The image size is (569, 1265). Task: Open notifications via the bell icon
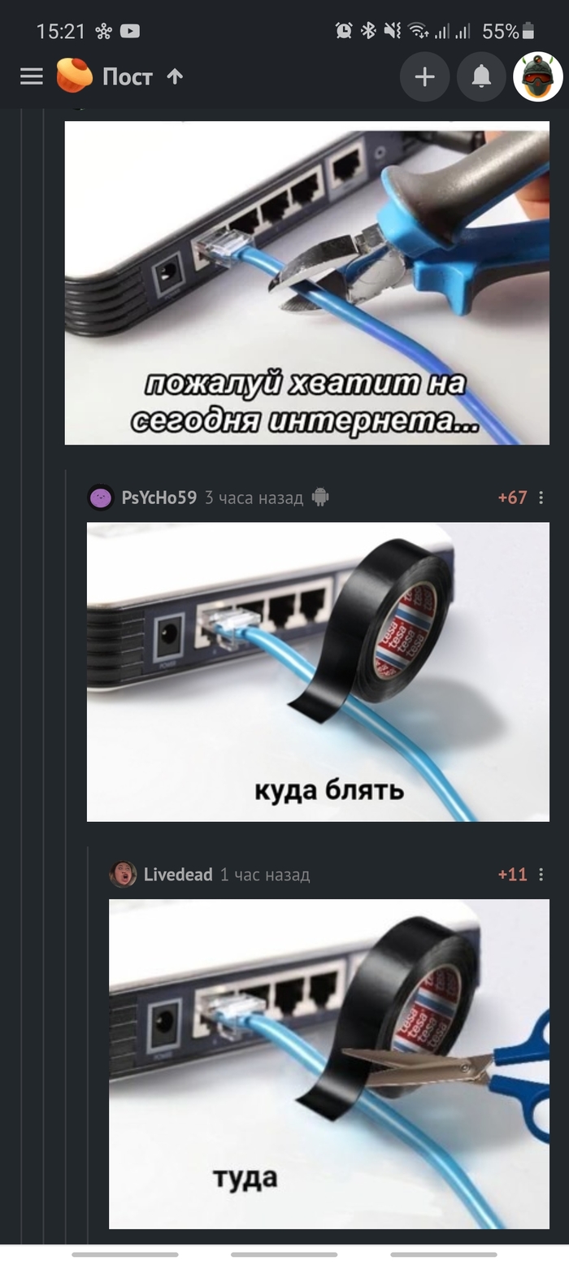pos(481,77)
